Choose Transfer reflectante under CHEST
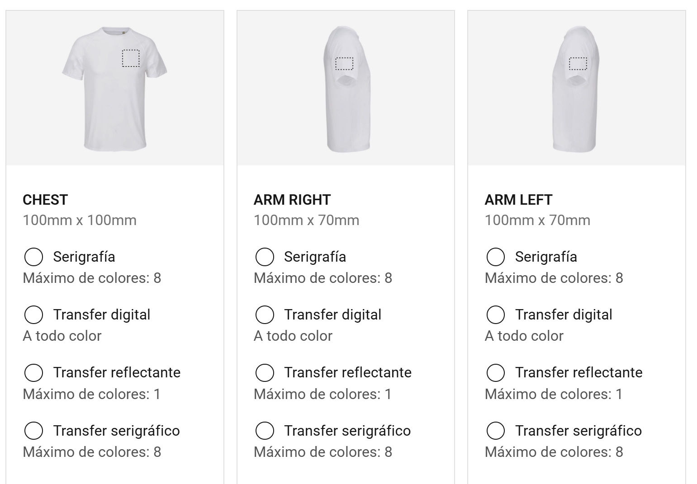 click(x=33, y=373)
